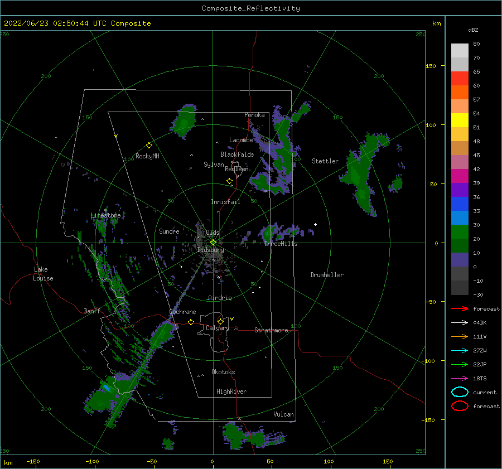Click the Calgary city label

coord(218,328)
